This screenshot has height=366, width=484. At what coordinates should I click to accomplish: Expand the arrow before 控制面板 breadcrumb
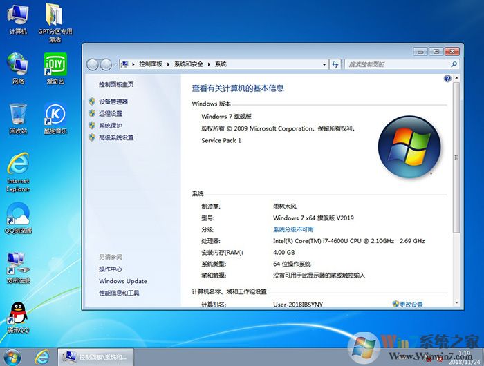pos(133,64)
